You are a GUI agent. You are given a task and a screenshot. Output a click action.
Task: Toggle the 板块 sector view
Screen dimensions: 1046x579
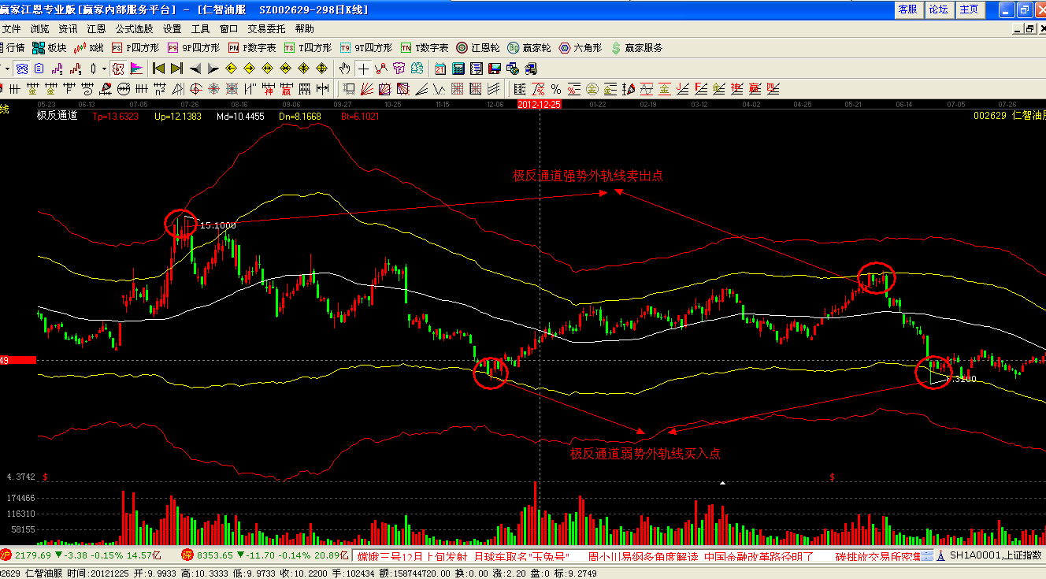[49, 48]
